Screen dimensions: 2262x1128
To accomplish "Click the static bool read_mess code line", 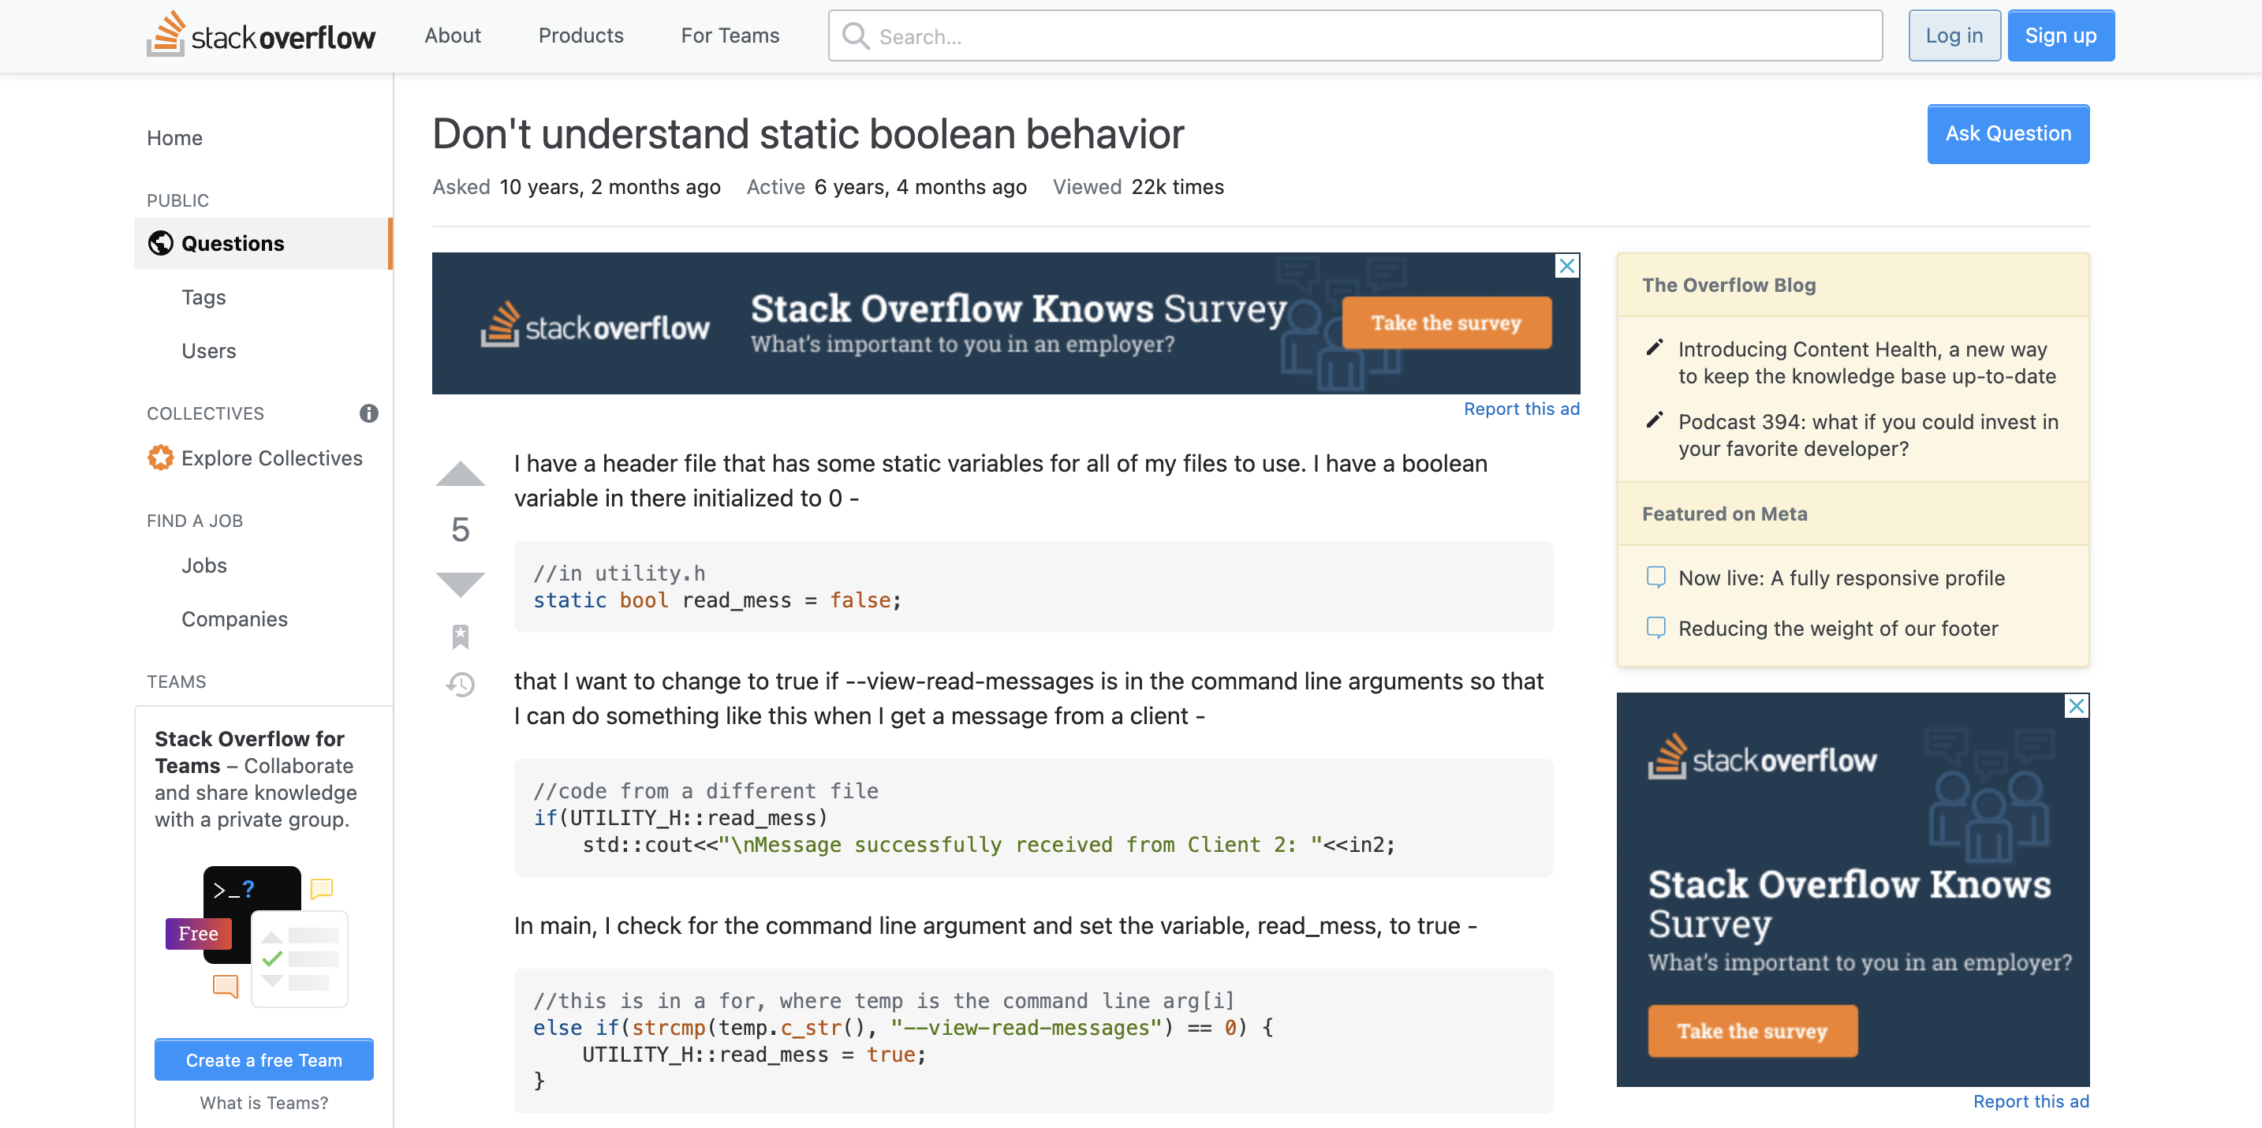I will pos(716,600).
